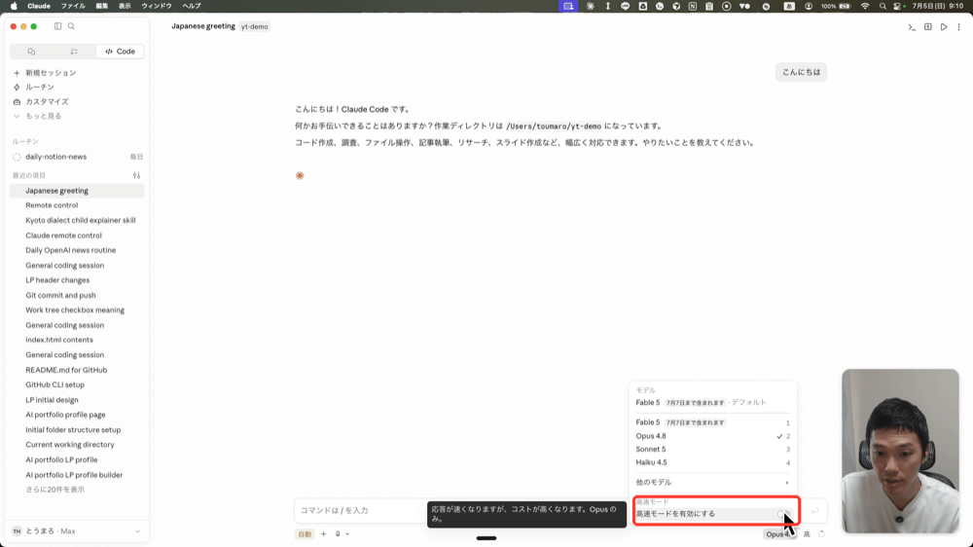Viewport: 973px width, 547px height.
Task: Click the 自動 mode badge
Action: pos(305,534)
